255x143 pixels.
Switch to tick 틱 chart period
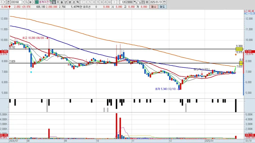coord(78,2)
